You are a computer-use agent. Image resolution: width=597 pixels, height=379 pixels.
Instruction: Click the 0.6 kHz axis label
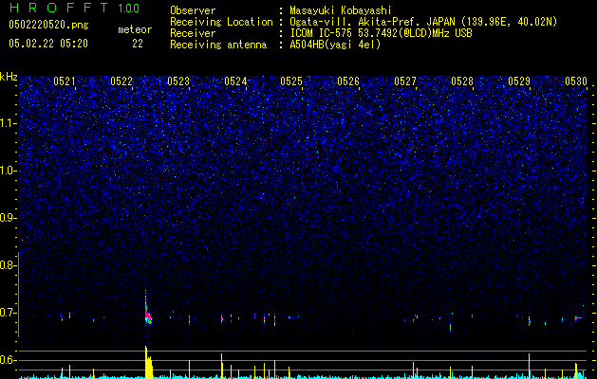click(8, 360)
